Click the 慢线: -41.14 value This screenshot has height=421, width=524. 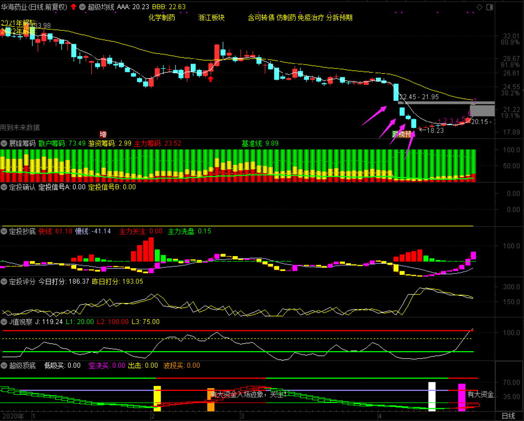(x=93, y=231)
